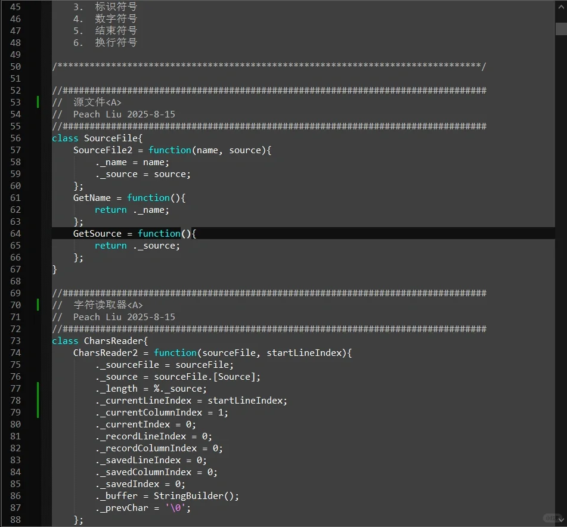567x527 pixels.
Task: Click '._currentColumnIndex = 1;' statement
Action: click(x=162, y=413)
